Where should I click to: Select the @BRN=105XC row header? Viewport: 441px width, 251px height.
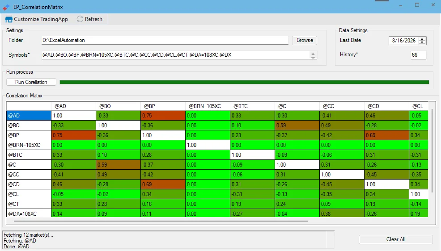pos(29,145)
